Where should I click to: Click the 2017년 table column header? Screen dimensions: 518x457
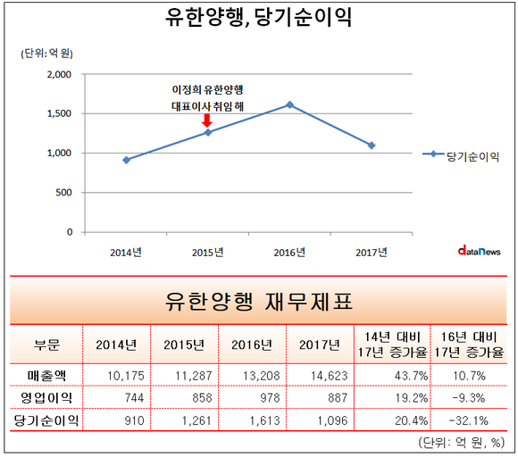click(x=320, y=345)
